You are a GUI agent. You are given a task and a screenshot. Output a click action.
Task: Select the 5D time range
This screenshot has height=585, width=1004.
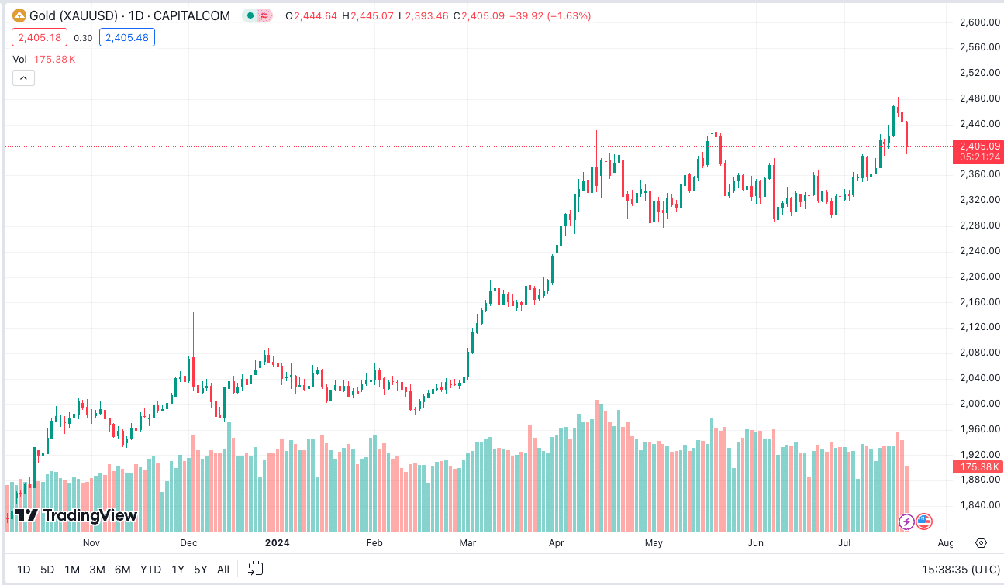[47, 570]
